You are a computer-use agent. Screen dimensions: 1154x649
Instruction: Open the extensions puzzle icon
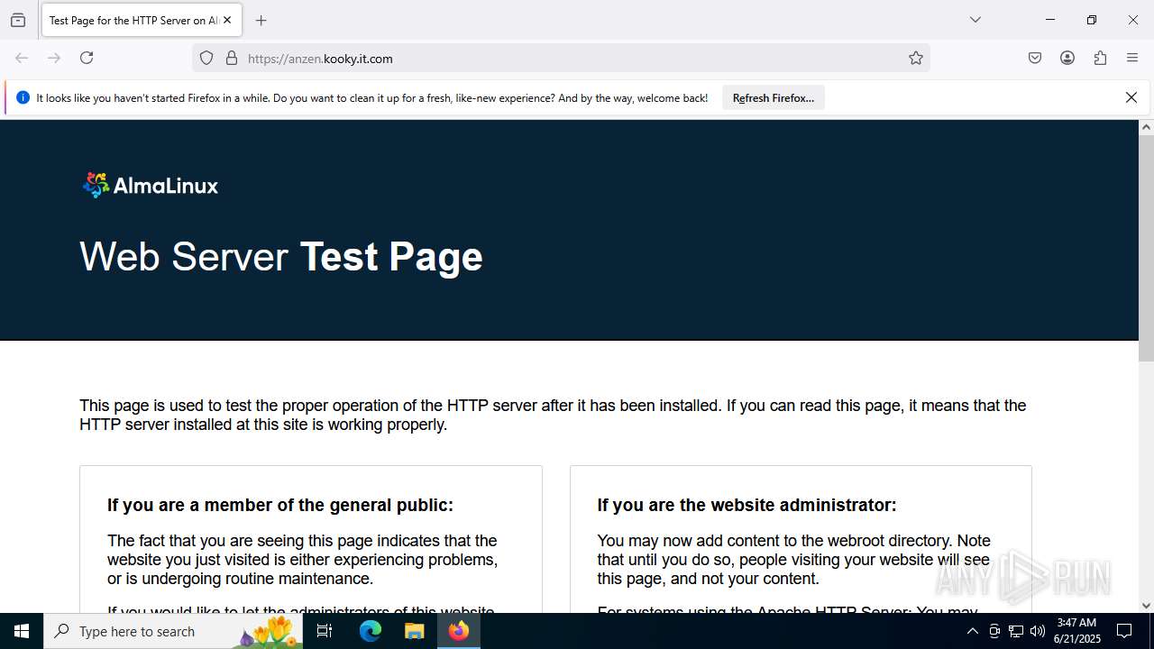pyautogui.click(x=1100, y=58)
